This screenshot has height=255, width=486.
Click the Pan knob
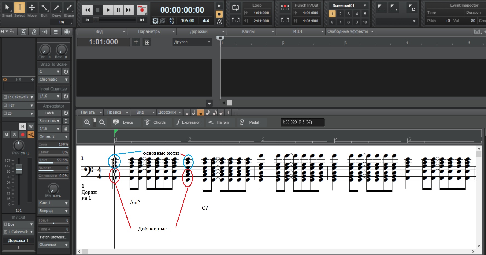pyautogui.click(x=18, y=145)
